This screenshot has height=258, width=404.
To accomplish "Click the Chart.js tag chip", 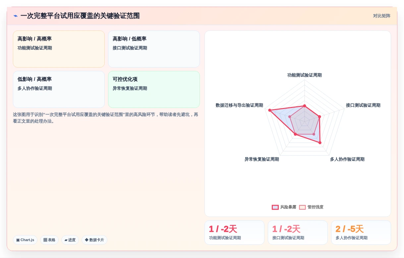I will point(25,240).
